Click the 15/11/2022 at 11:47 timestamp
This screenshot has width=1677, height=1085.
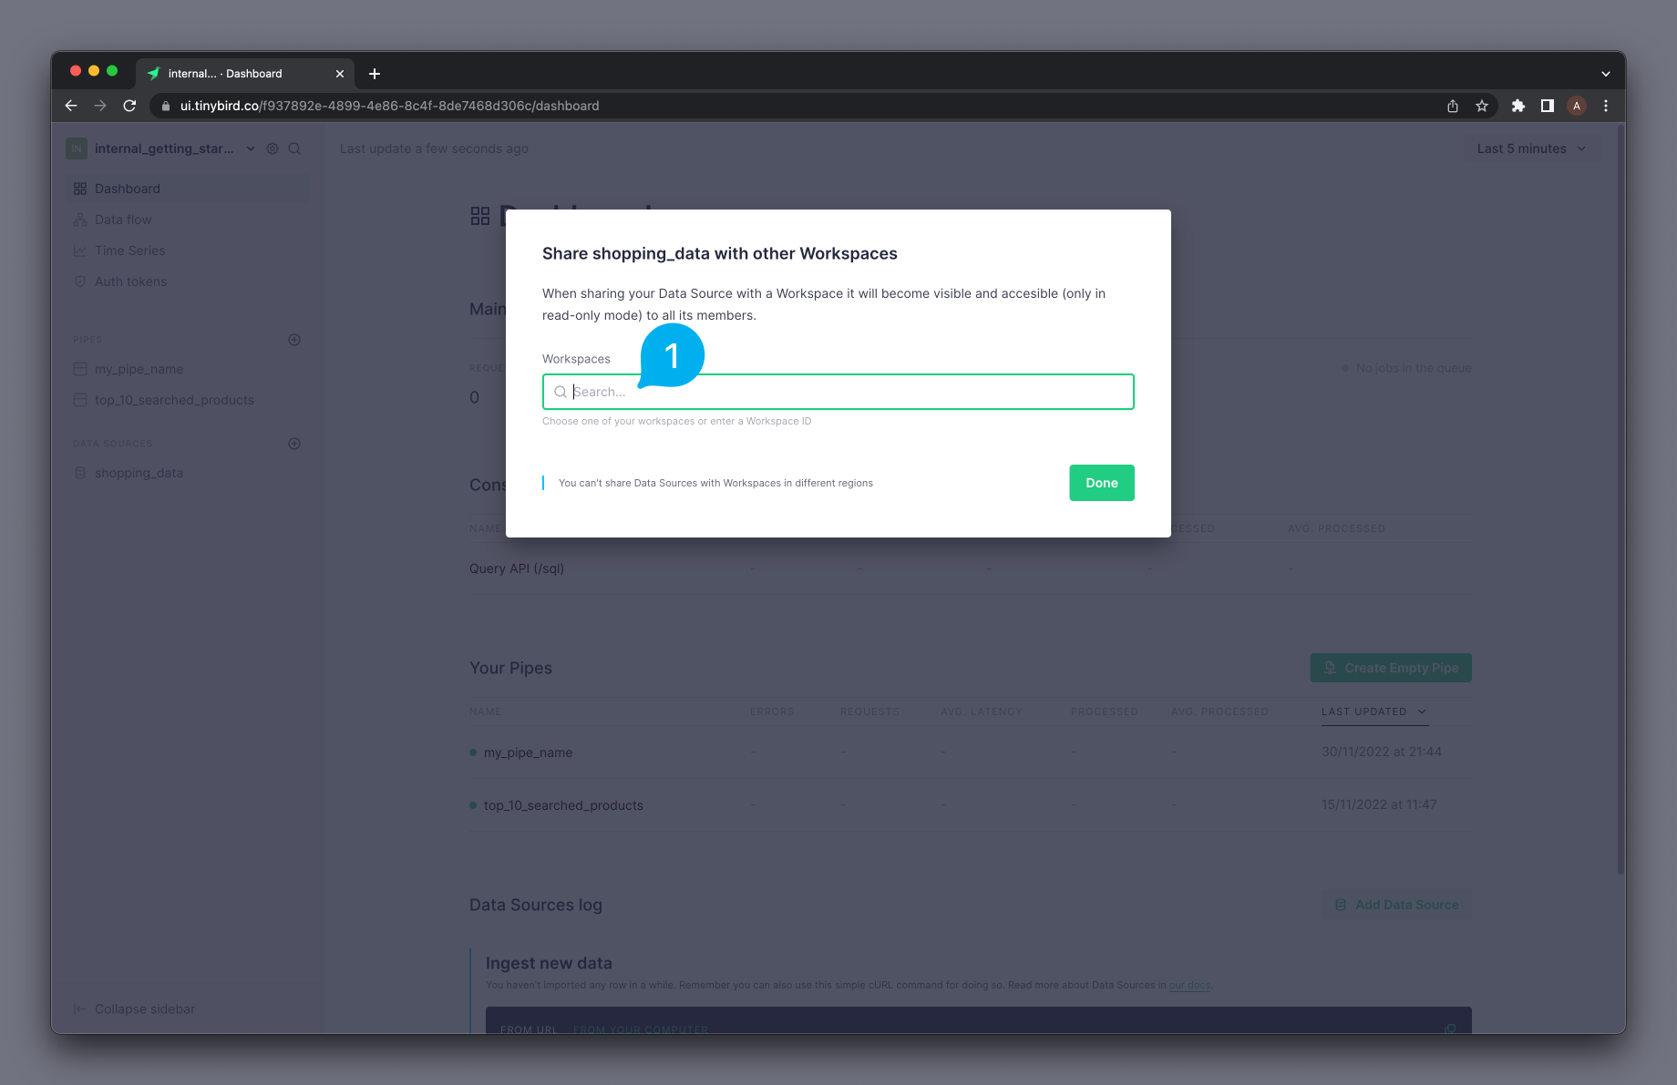[x=1379, y=804]
